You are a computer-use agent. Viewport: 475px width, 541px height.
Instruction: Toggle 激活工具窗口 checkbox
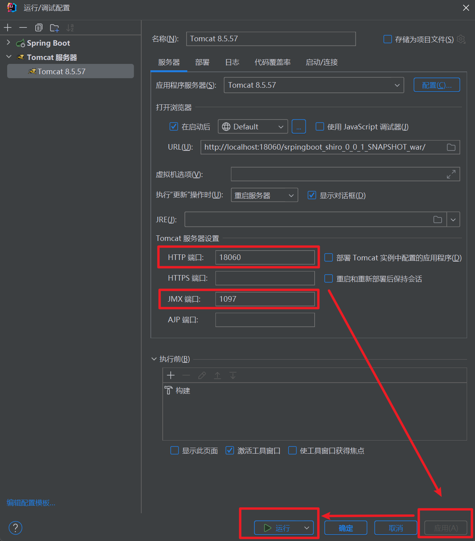tap(230, 451)
